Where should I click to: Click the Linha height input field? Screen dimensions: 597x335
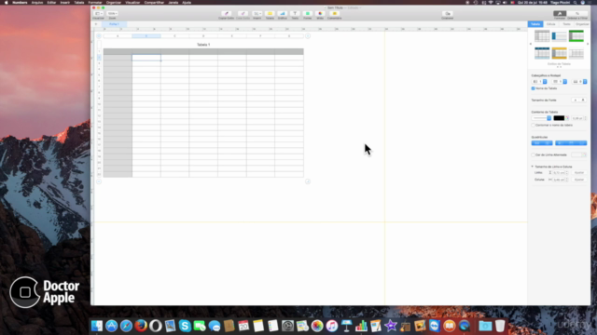pos(559,173)
